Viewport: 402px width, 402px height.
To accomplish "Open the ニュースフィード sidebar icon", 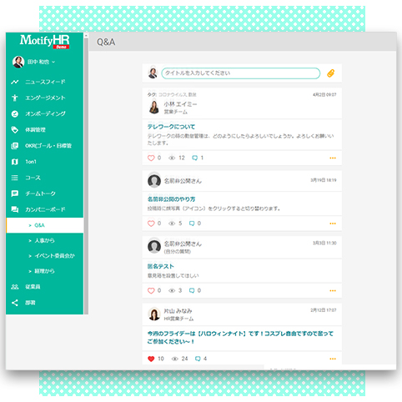I will (15, 82).
